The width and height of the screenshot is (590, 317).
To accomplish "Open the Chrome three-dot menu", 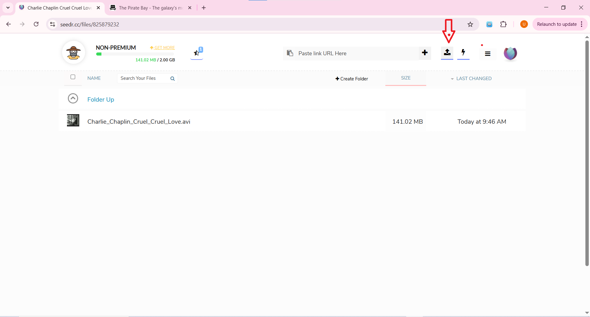I will point(582,24).
